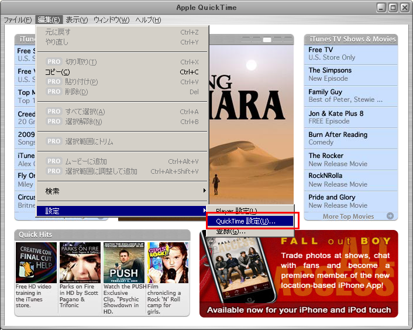Image resolution: width=413 pixels, height=330 pixels.
Task: Click the More Top Movies arrow icon
Action: [390, 216]
